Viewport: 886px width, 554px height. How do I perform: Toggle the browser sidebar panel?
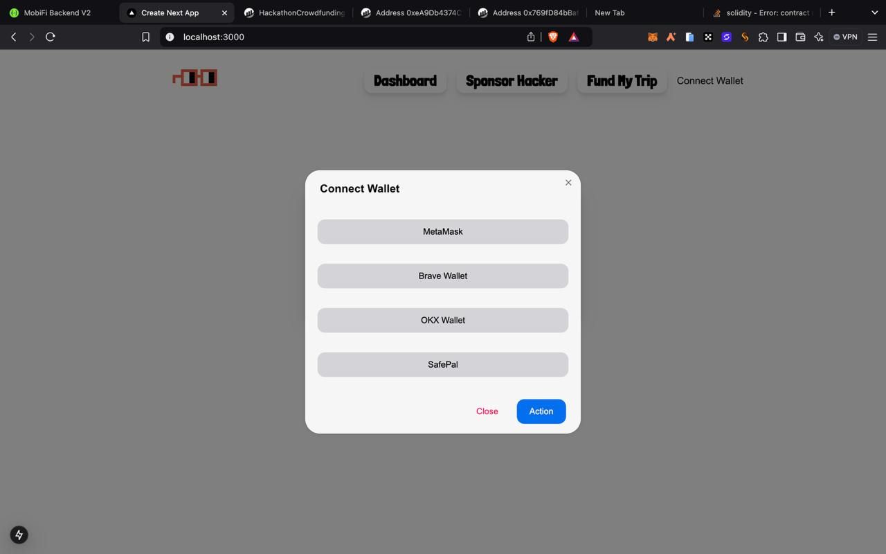tap(781, 37)
